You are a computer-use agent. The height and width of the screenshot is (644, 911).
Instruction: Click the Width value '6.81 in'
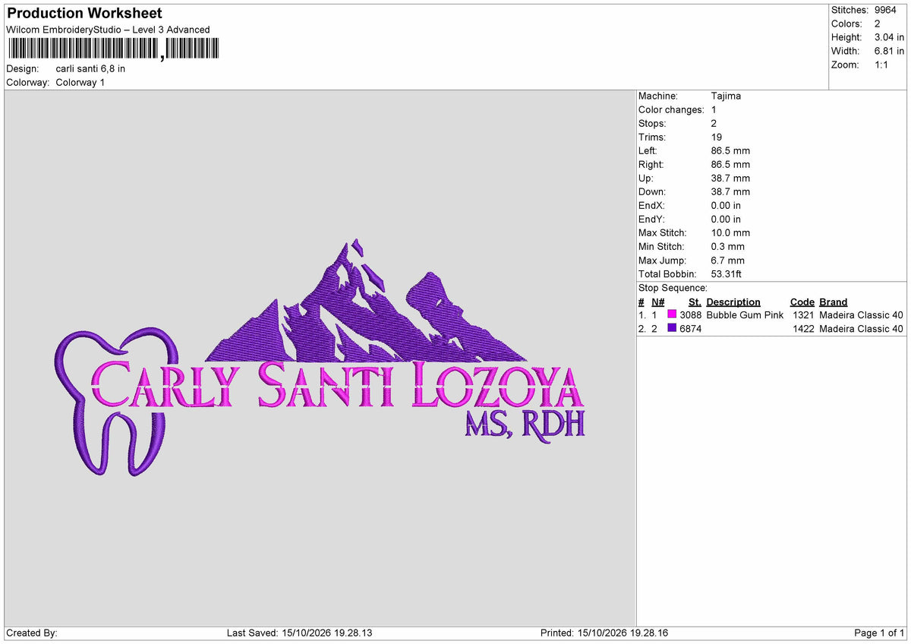coord(889,51)
